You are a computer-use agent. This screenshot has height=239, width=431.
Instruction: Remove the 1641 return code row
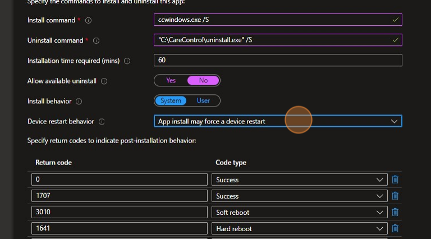tap(395, 228)
